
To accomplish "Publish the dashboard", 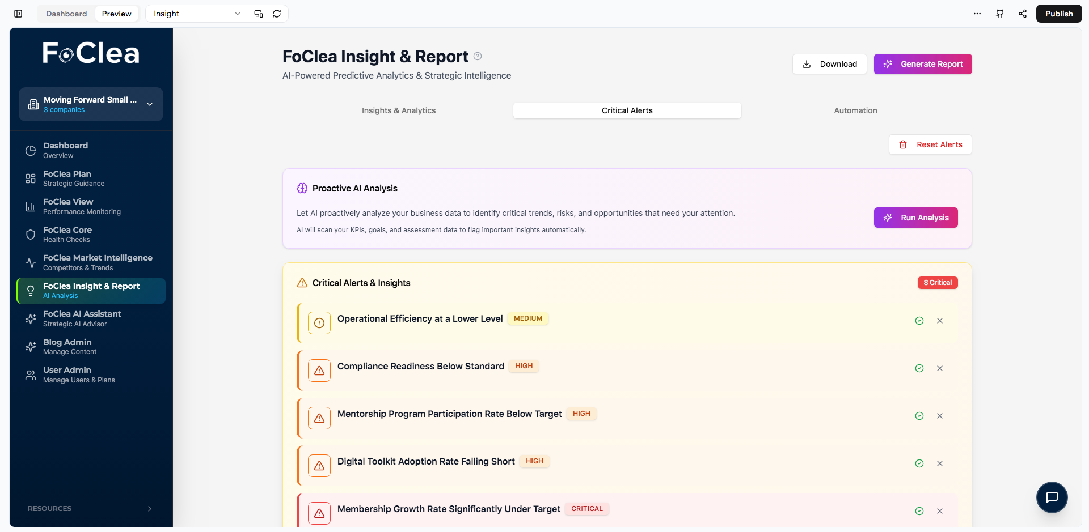I will point(1058,13).
